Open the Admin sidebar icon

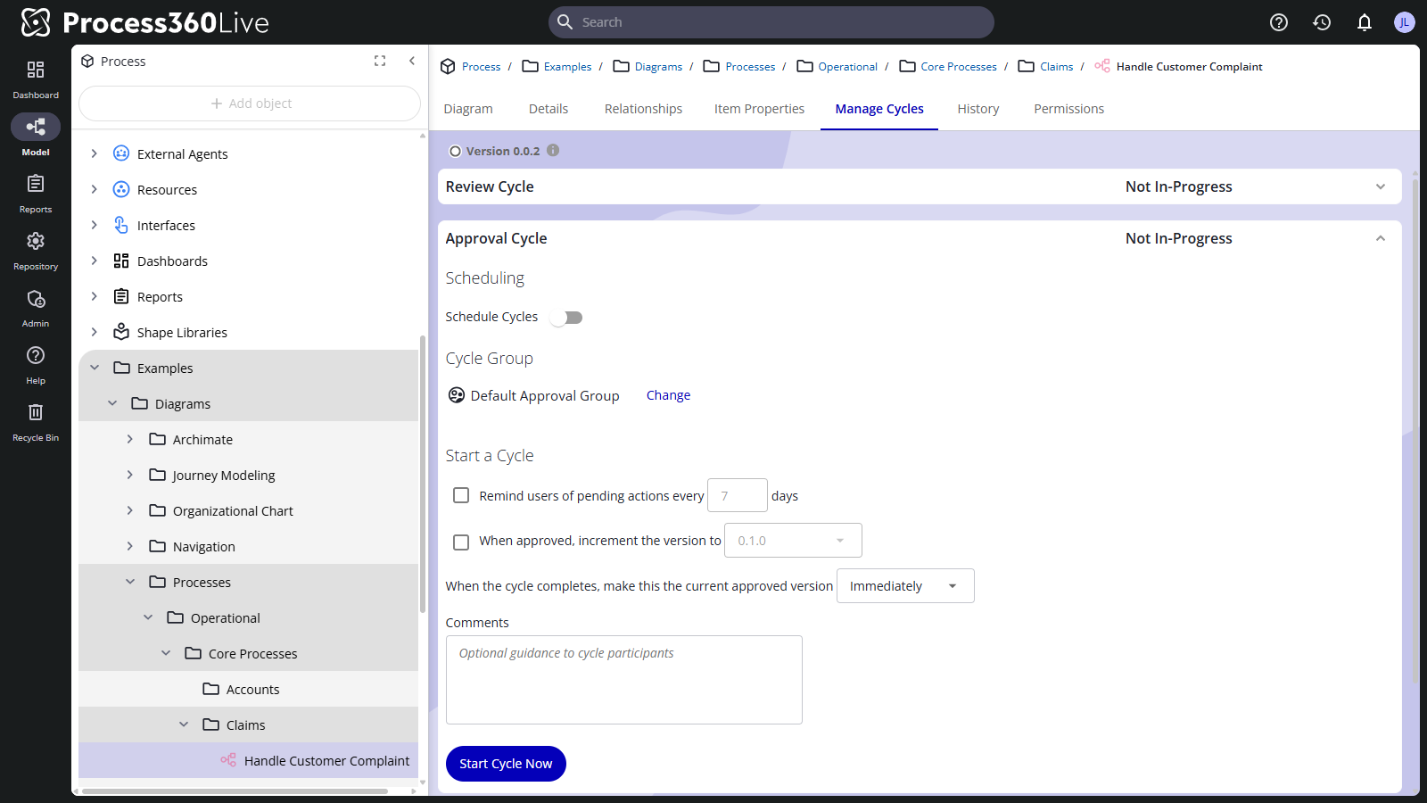(x=36, y=298)
